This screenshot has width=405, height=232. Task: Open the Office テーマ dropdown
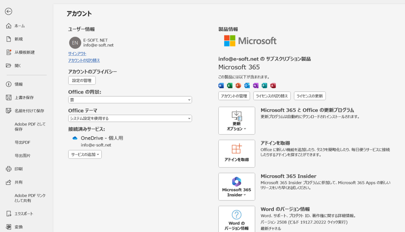[130, 118]
